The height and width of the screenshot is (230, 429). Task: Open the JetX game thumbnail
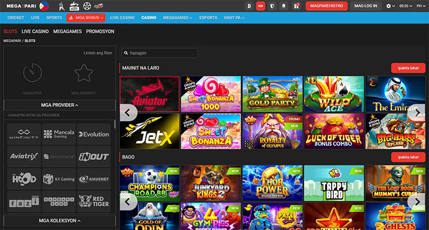pyautogui.click(x=150, y=131)
